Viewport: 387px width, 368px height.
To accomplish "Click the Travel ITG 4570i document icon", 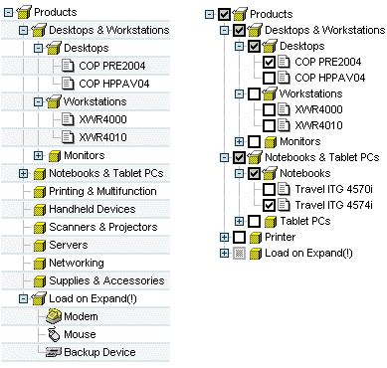I will click(x=284, y=189).
